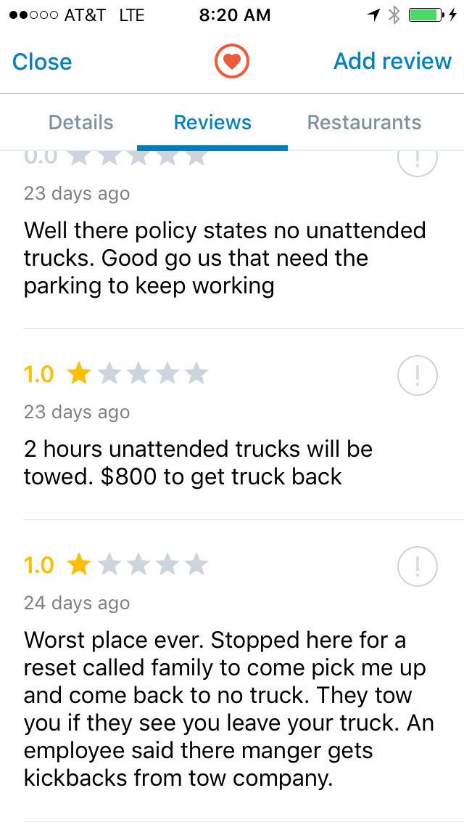
Task: Tap the Add review button
Action: pyautogui.click(x=392, y=62)
